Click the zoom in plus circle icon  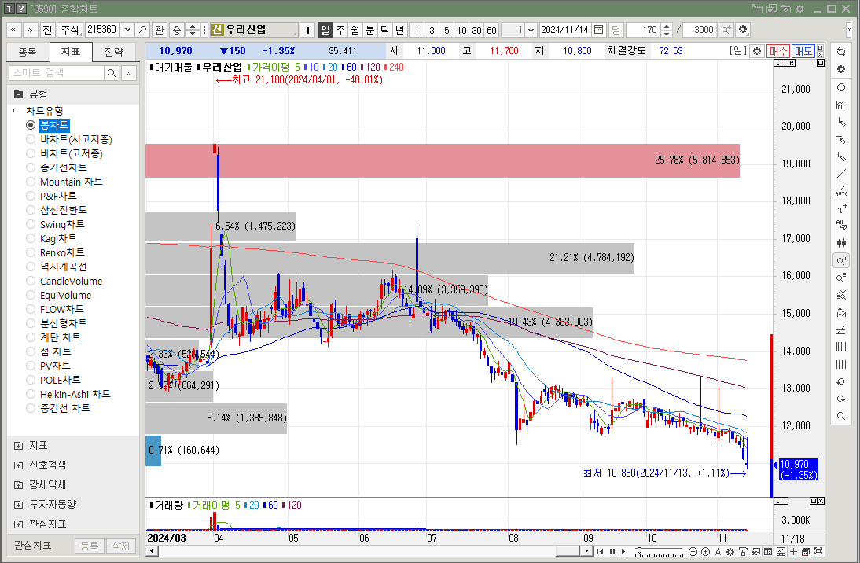coord(705,551)
